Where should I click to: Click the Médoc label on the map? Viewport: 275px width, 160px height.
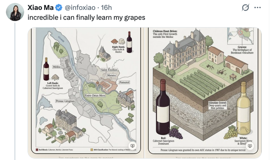(x=57, y=67)
